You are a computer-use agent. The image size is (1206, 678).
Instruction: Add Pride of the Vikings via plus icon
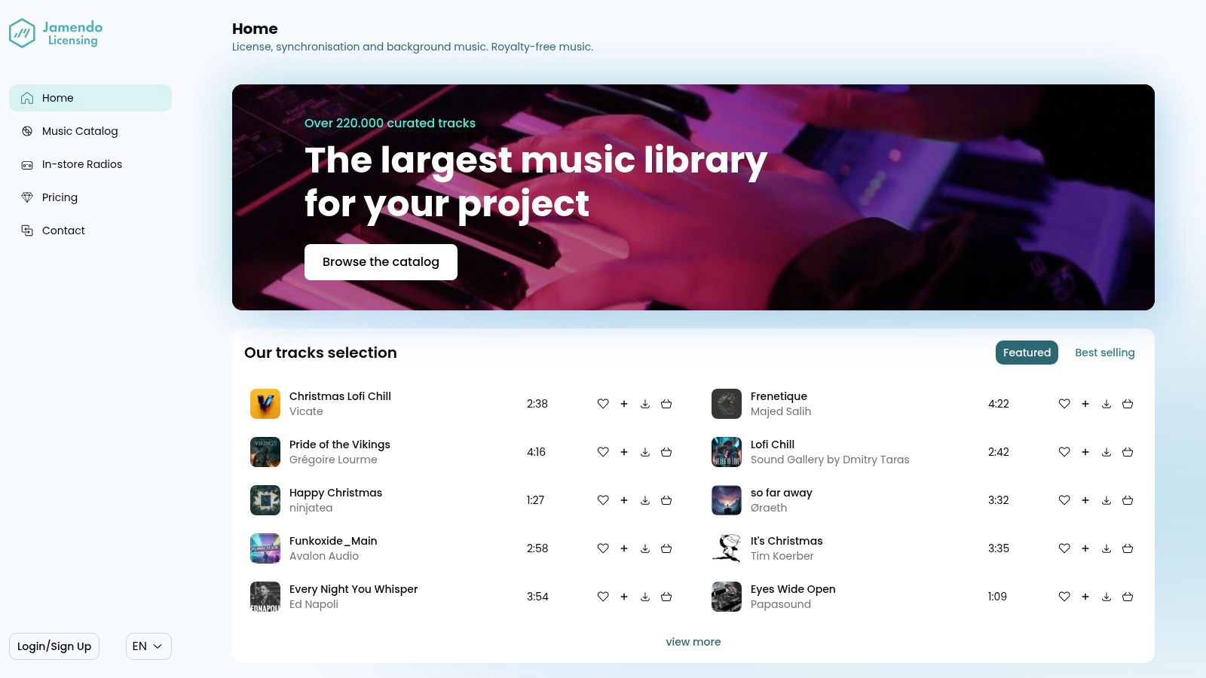click(624, 452)
